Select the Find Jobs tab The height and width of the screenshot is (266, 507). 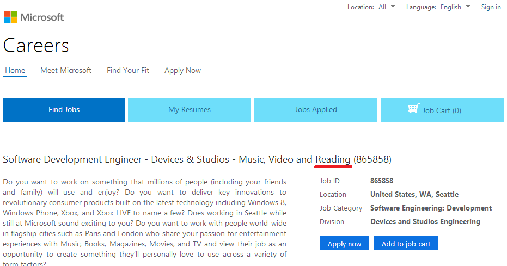click(x=64, y=110)
